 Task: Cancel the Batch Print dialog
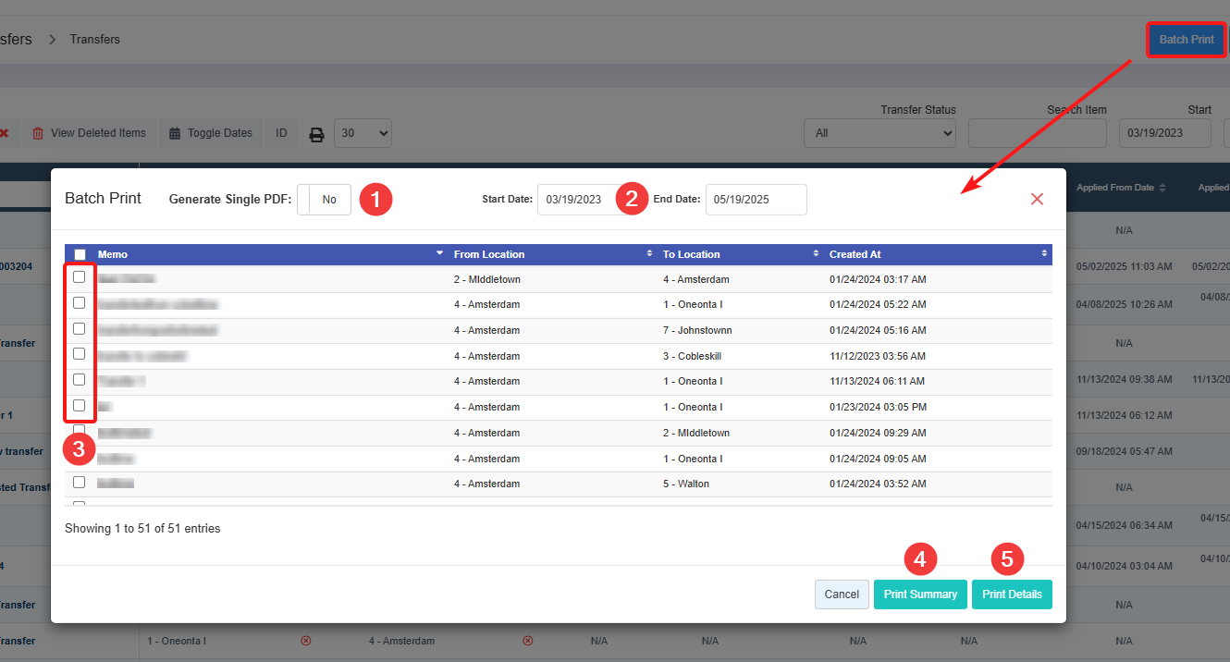pyautogui.click(x=842, y=595)
